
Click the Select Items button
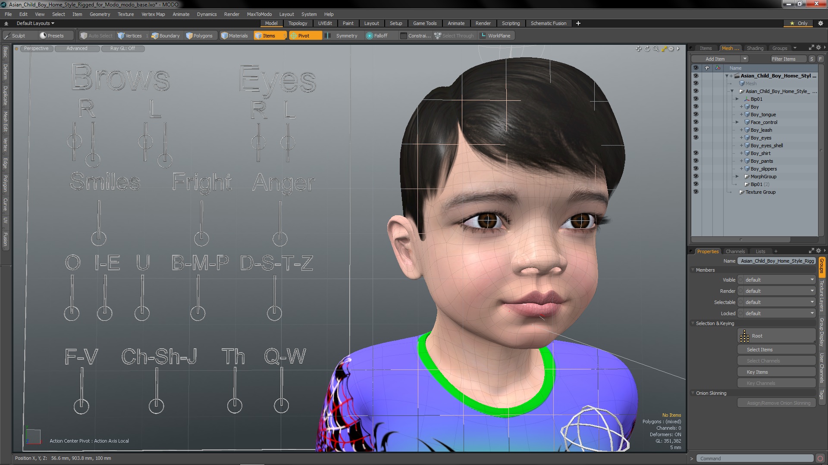tap(776, 350)
